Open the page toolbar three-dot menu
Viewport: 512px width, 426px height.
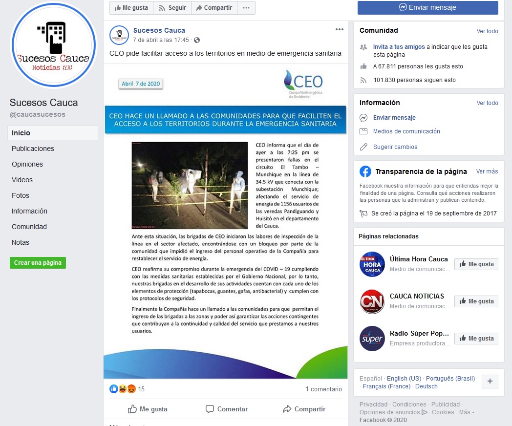click(x=246, y=8)
